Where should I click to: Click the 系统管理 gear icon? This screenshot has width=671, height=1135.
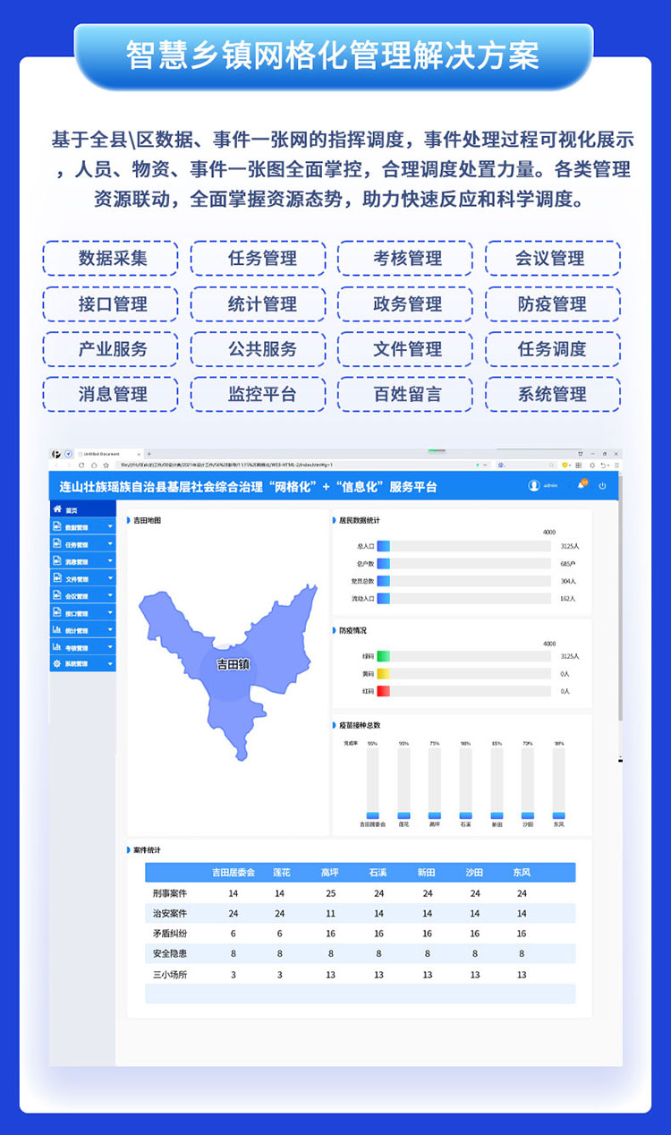[57, 664]
